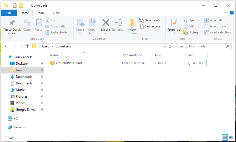
Task: Go up one folder level
Action: coord(27,46)
